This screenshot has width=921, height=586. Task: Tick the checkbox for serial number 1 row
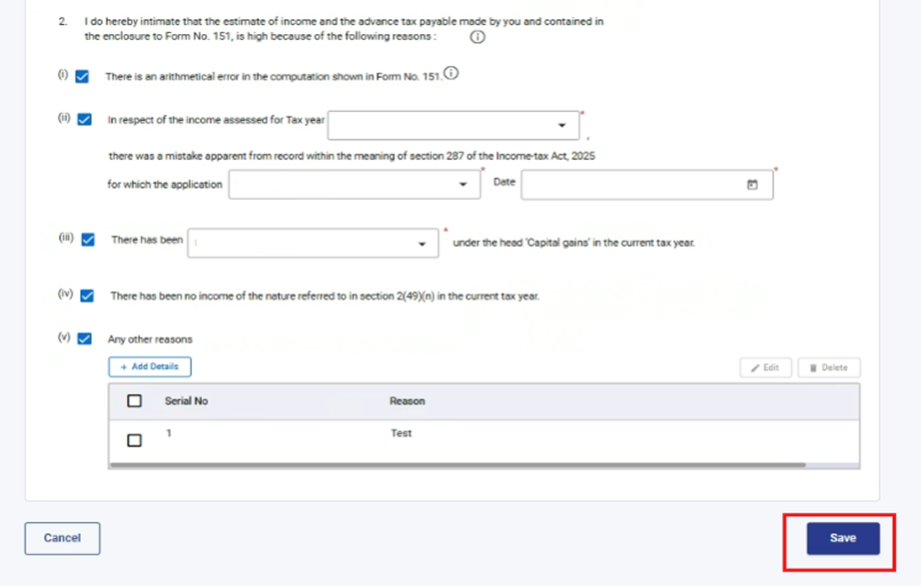(135, 440)
